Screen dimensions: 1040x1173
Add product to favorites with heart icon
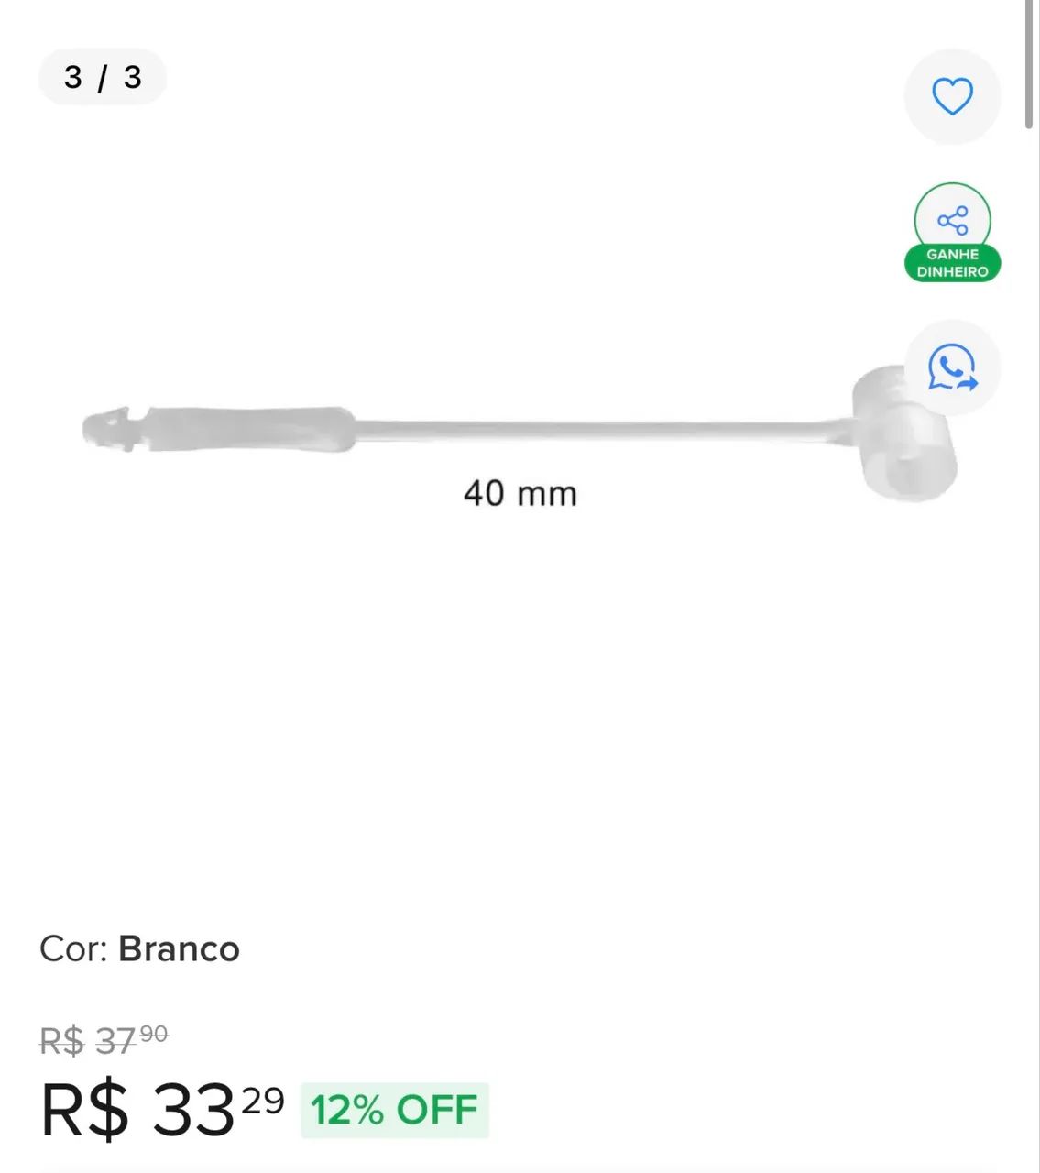coord(952,96)
